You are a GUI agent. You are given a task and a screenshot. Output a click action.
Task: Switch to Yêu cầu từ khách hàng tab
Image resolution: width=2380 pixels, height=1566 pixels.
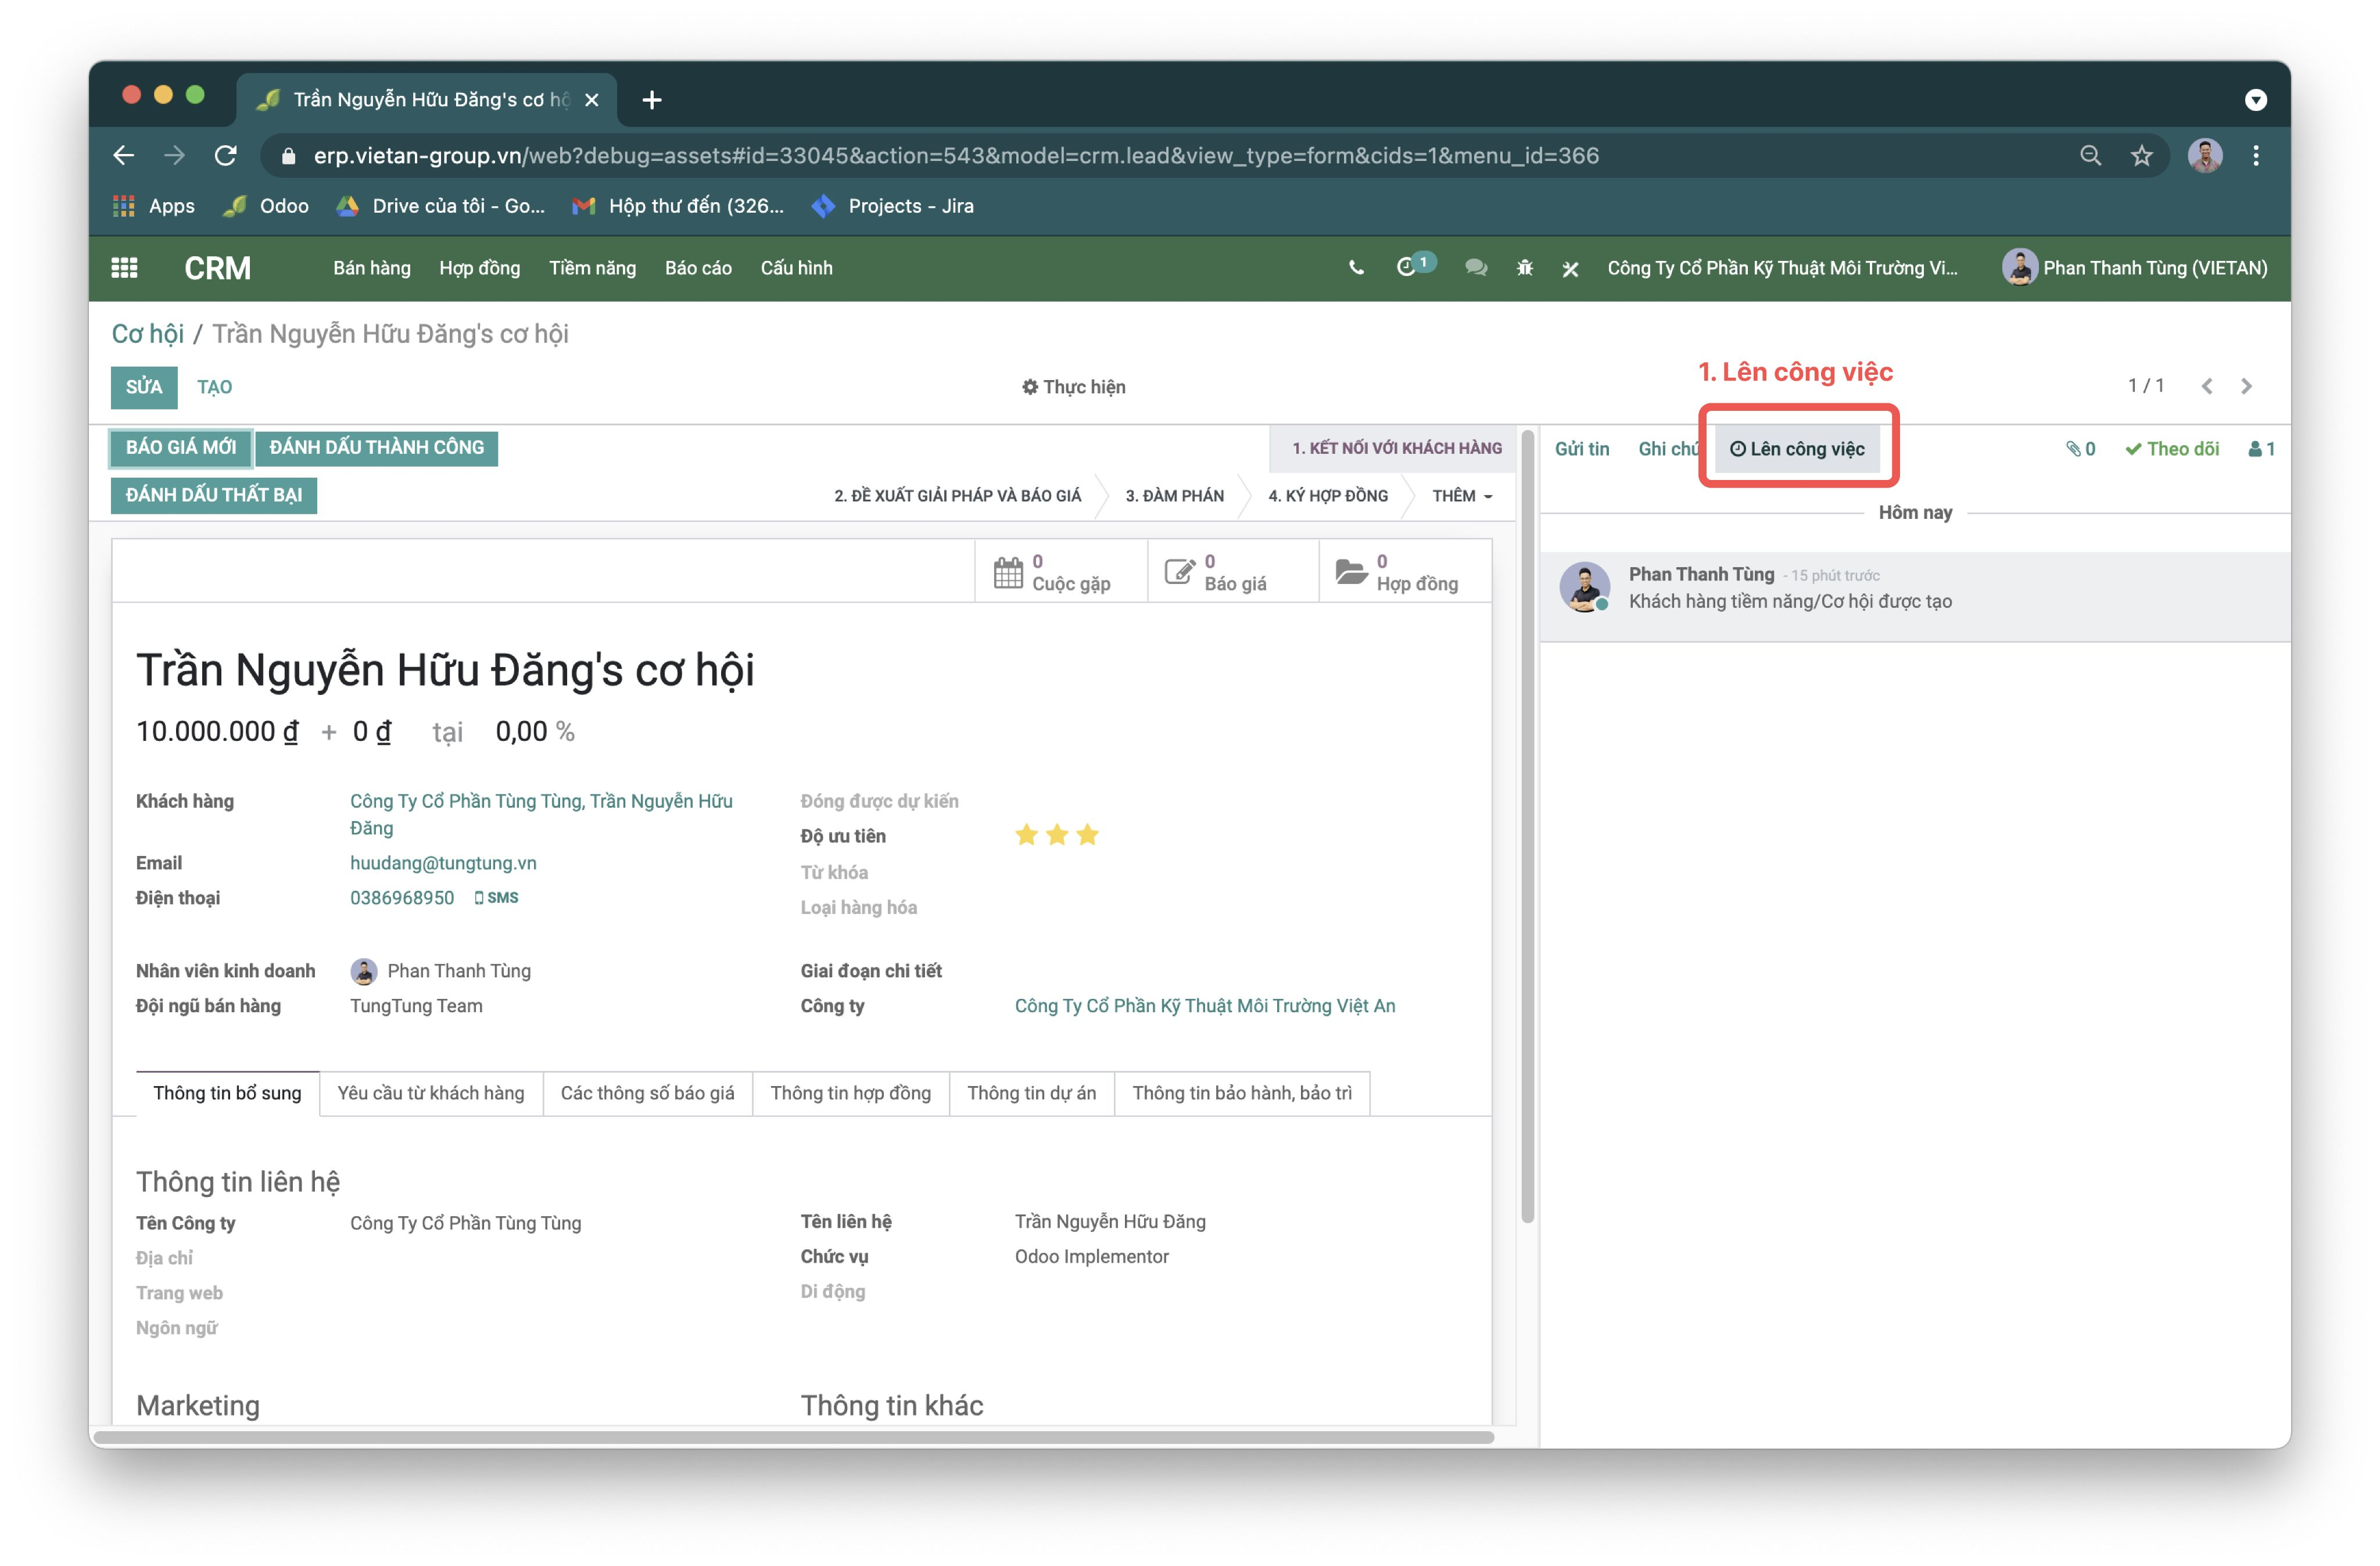430,1093
